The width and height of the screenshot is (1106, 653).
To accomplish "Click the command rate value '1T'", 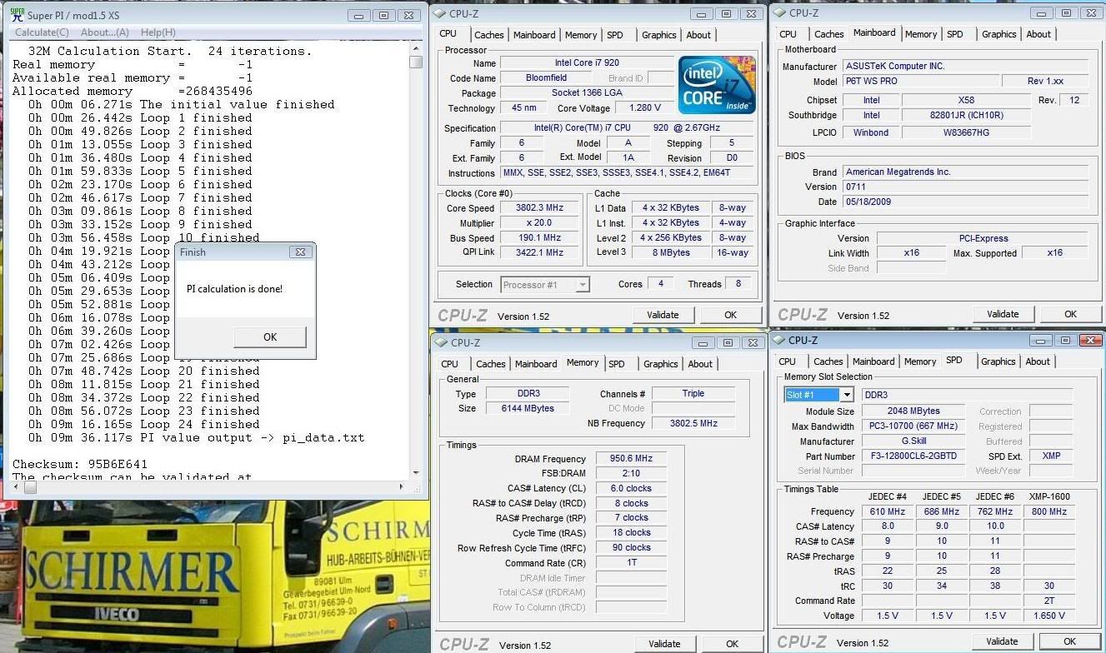I will tap(631, 563).
